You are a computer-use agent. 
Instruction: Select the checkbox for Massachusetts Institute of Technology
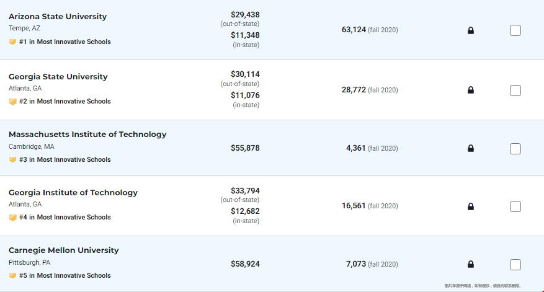(515, 149)
